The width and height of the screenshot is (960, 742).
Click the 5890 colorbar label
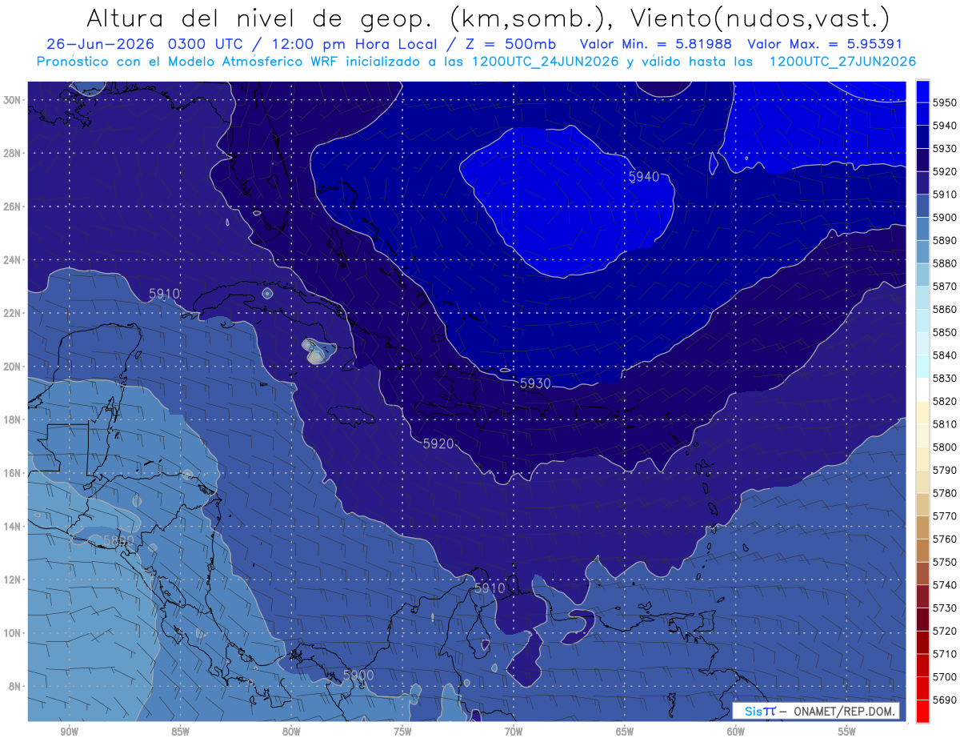[946, 240]
